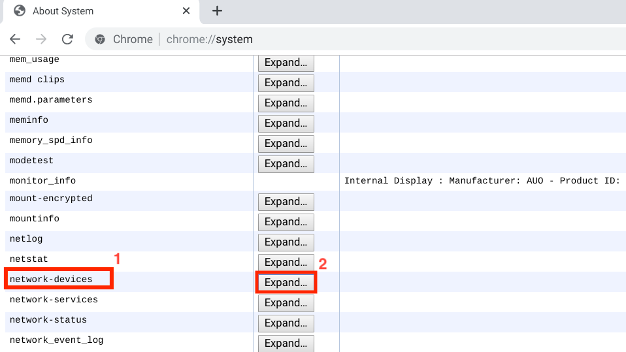The height and width of the screenshot is (352, 626).
Task: Expand the mount-encrypted entry
Action: click(x=286, y=202)
